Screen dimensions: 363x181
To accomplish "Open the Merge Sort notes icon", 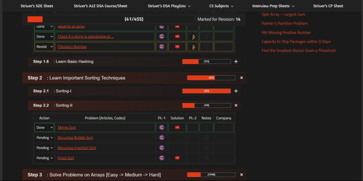I will pyautogui.click(x=206, y=127).
